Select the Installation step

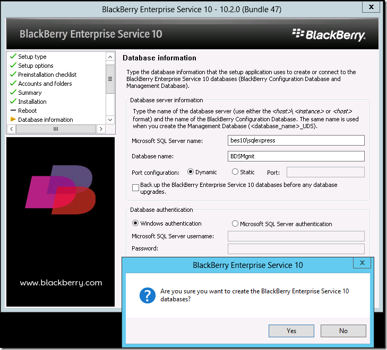[x=32, y=102]
